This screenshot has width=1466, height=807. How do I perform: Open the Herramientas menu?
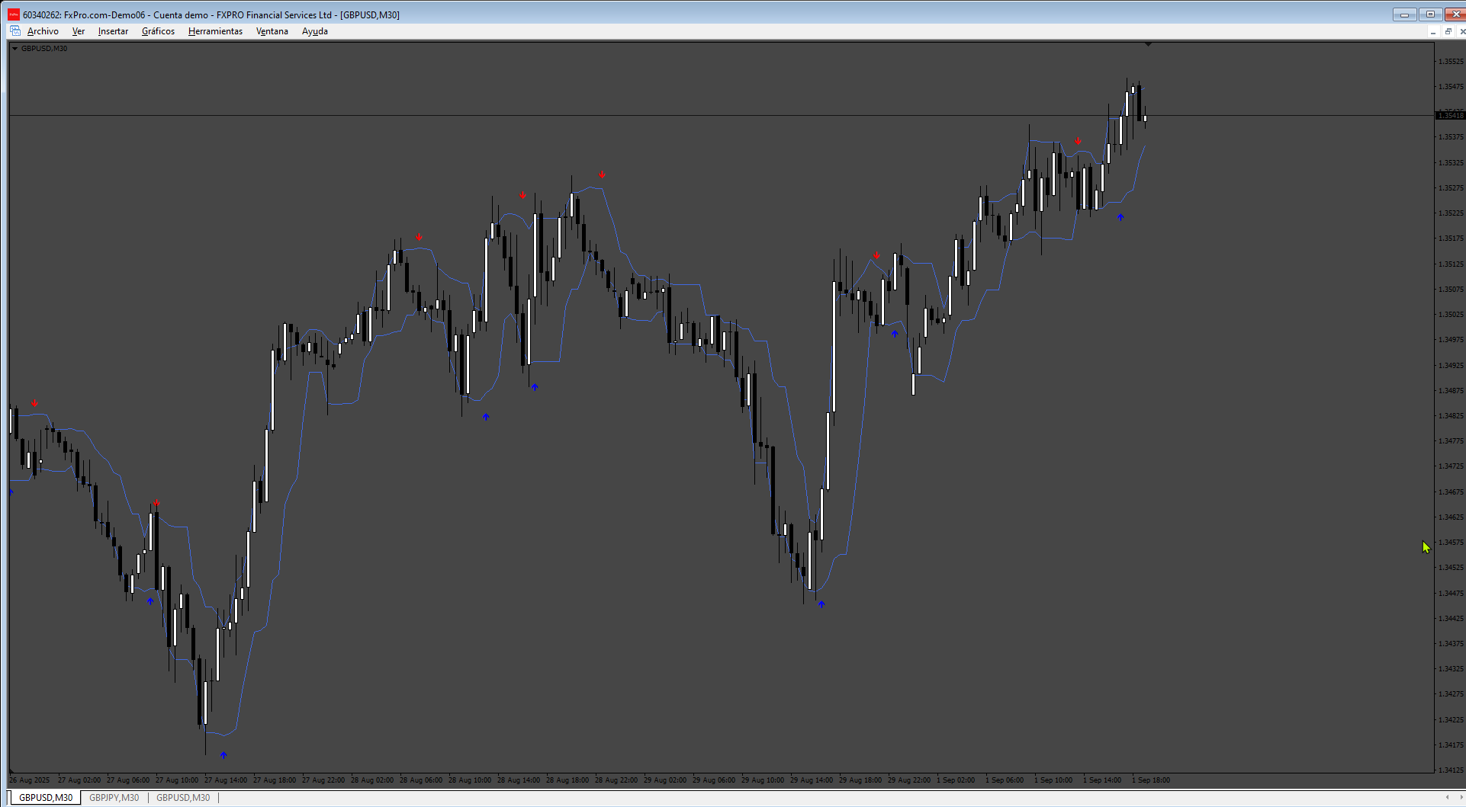(215, 31)
